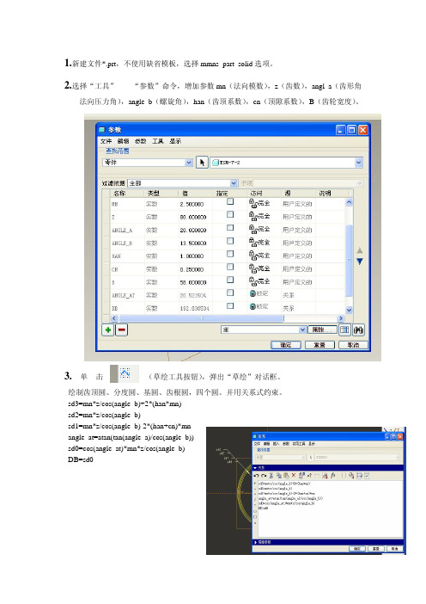Open the 工具 menu in parameters dialog
The height and width of the screenshot is (604, 426).
tap(158, 141)
